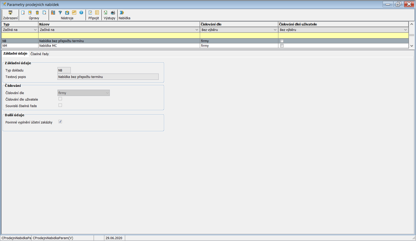Toggle the Číslování dle uživatele checkbox in form
This screenshot has width=416, height=241.
click(60, 99)
